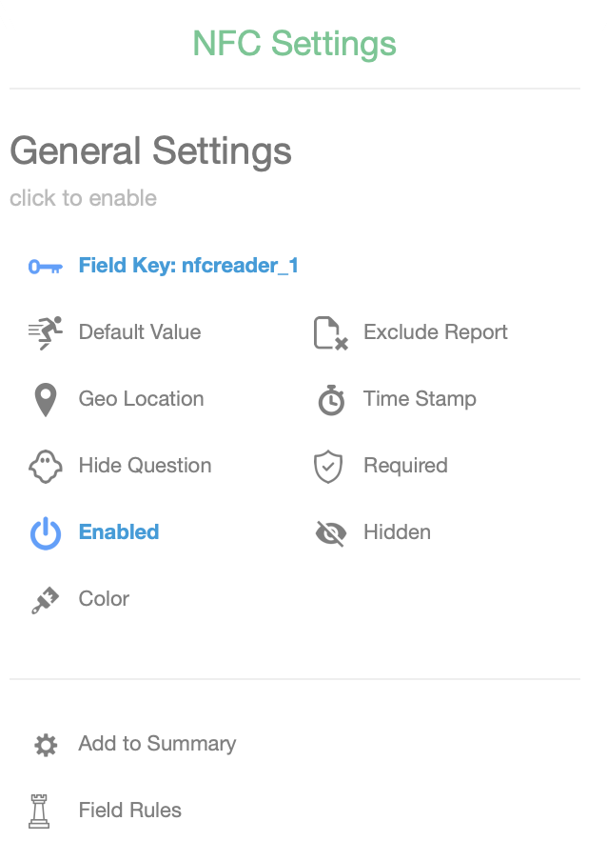
Task: Turn on the Time Stamp label
Action: click(x=420, y=399)
